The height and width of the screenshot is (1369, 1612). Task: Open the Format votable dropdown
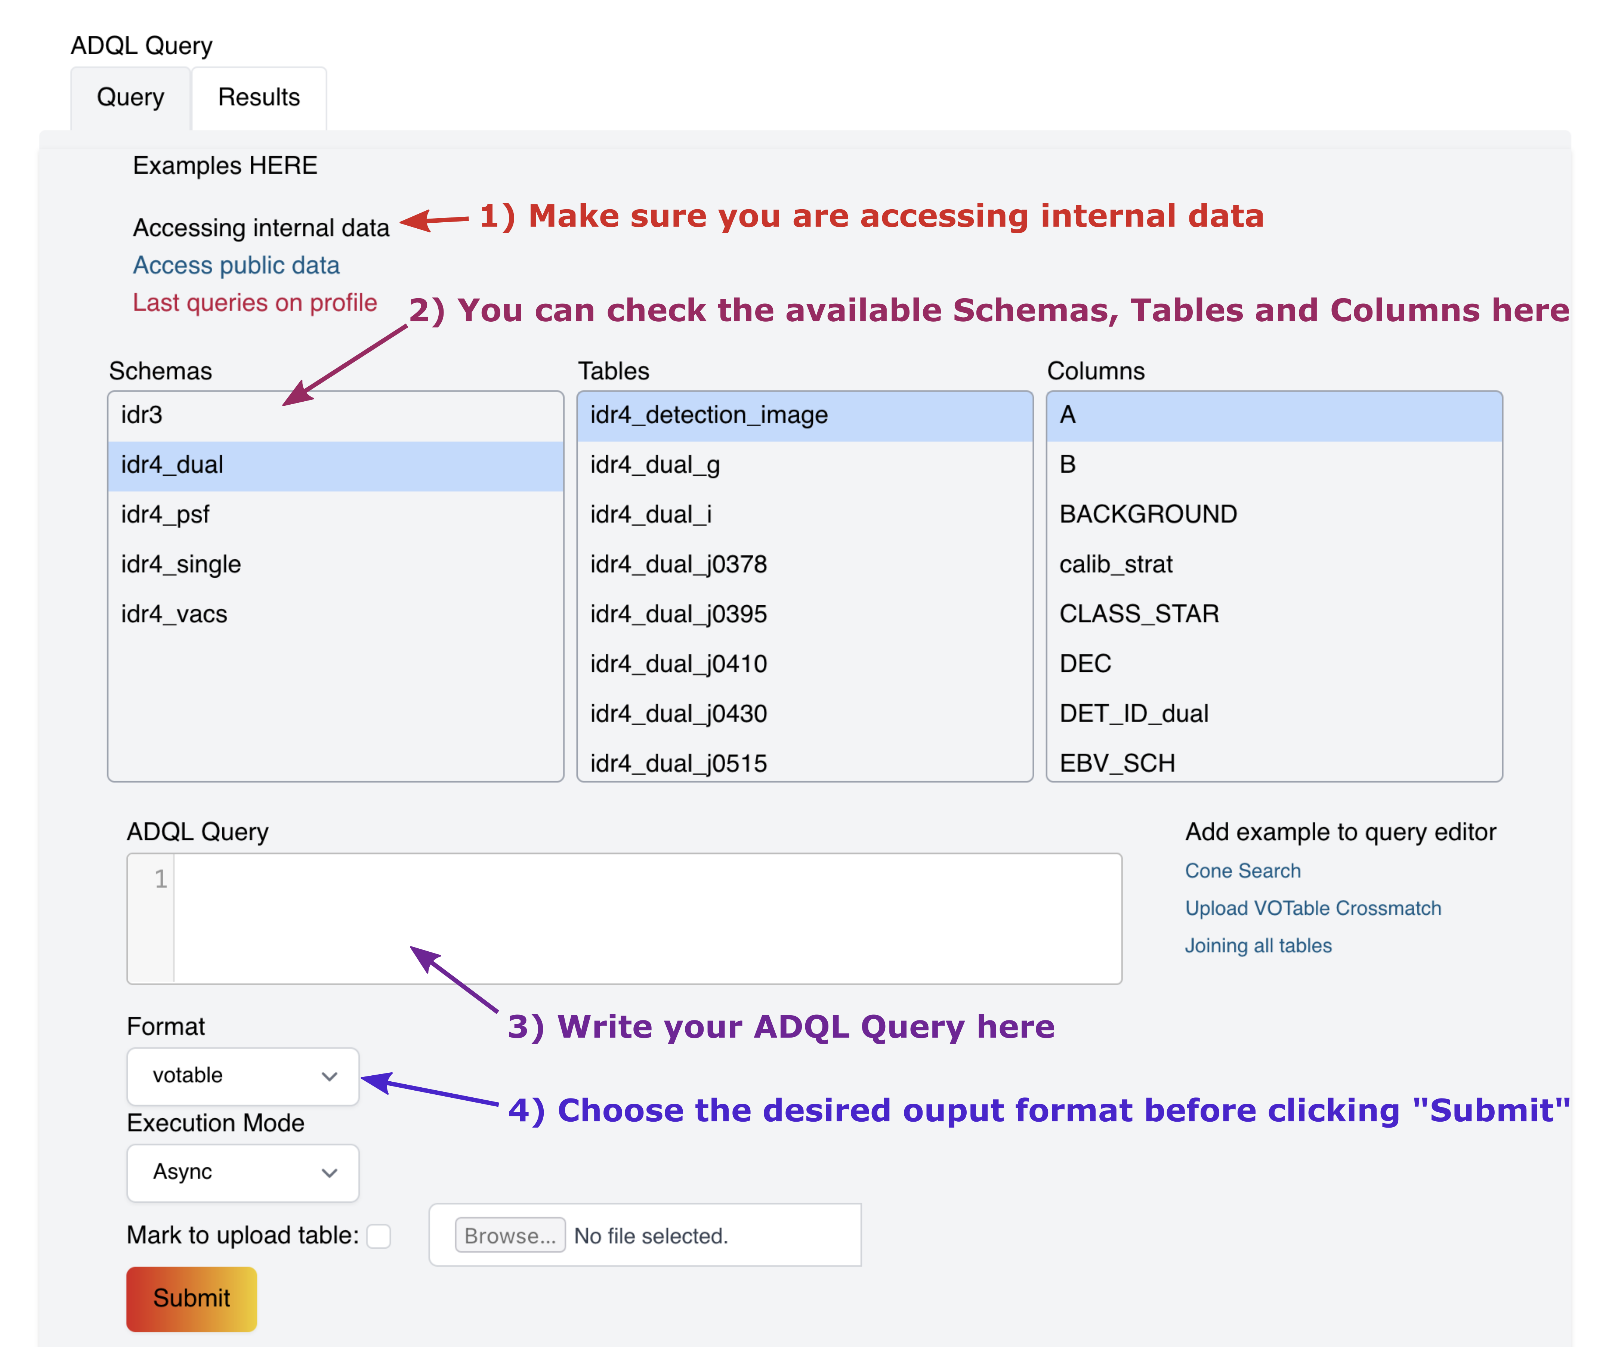pyautogui.click(x=243, y=1076)
